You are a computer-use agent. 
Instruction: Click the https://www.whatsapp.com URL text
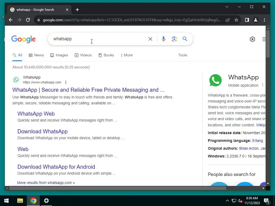coord(42,82)
